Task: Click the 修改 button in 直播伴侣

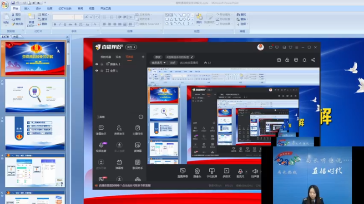Action: tap(158, 57)
